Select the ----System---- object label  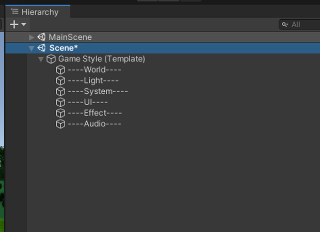(98, 91)
